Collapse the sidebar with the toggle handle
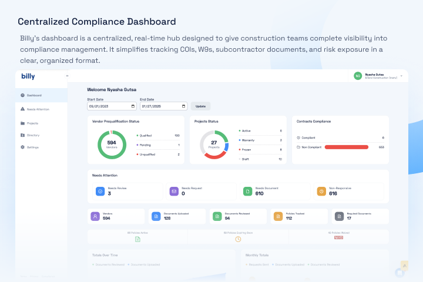 [67, 76]
